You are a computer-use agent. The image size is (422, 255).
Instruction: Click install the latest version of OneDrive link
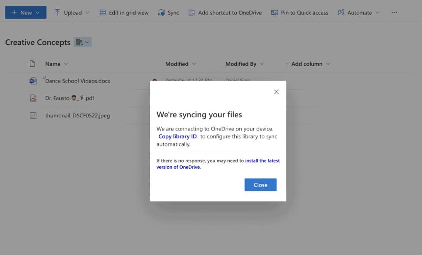click(262, 161)
